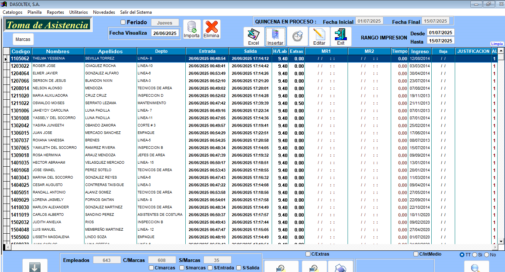The image size is (505, 272).
Task: Click the table's right horizontal scrollbar arrow
Action: (495, 247)
